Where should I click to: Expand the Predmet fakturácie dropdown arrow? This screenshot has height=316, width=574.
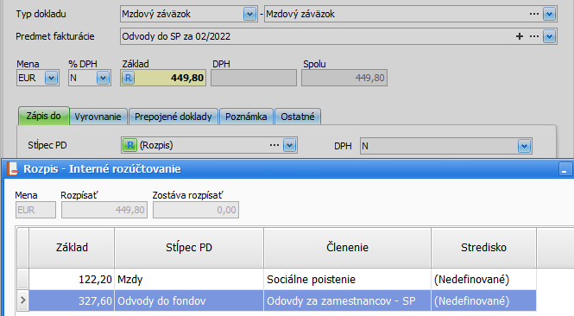(x=549, y=36)
